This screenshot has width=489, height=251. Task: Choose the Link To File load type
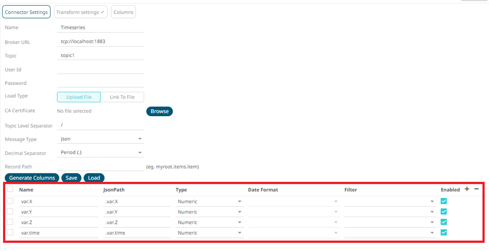pyautogui.click(x=122, y=97)
